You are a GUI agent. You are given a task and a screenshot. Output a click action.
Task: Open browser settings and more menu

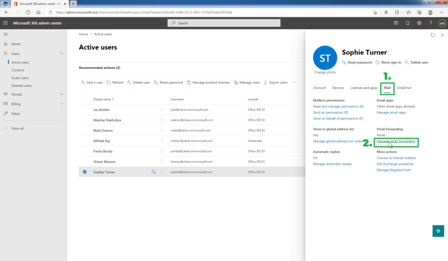(x=441, y=12)
